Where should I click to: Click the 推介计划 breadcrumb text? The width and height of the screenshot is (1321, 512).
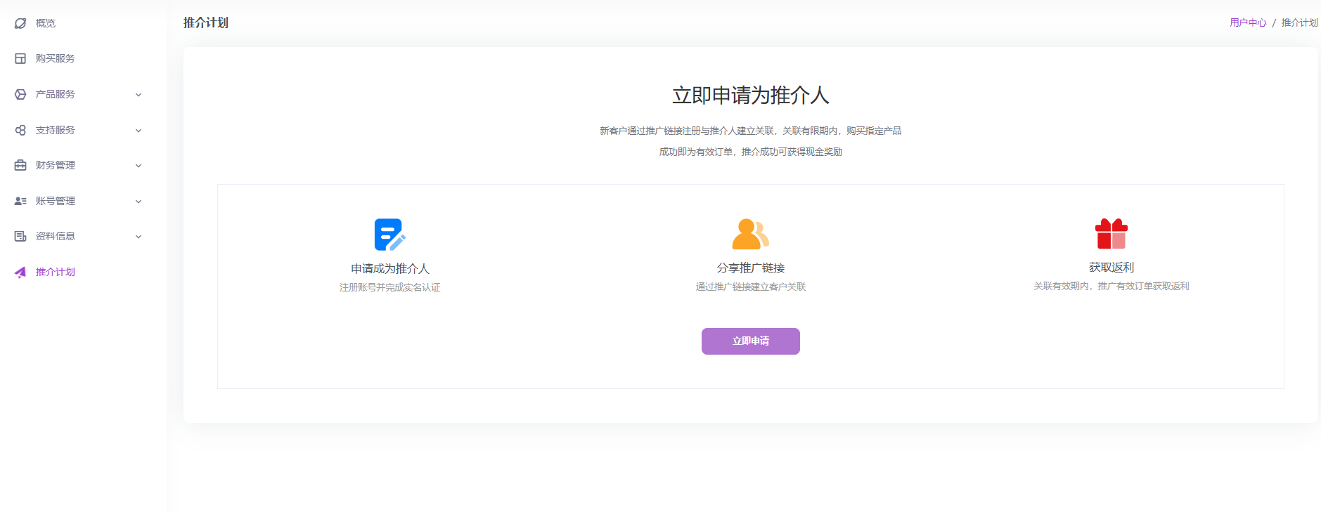(1299, 23)
